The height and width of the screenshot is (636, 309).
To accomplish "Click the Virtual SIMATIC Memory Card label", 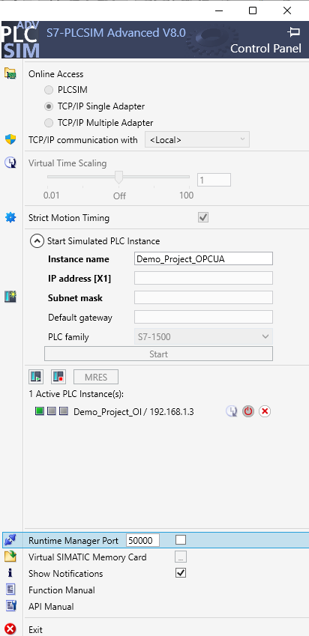I will point(87,557).
